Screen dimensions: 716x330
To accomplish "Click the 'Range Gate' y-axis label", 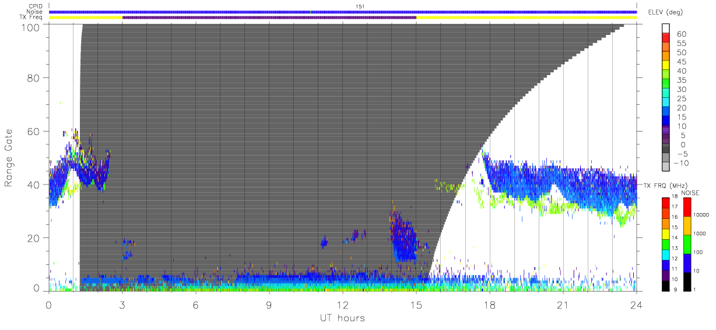I will point(9,158).
